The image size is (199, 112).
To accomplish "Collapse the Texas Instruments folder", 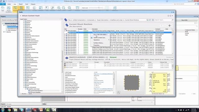I will [24, 87].
